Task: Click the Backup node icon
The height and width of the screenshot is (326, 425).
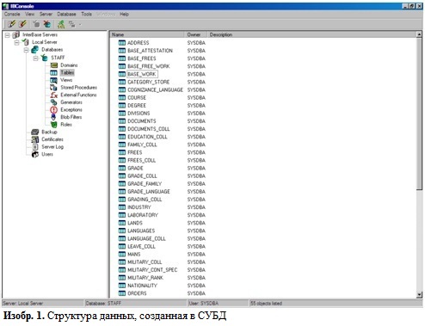Action: [x=35, y=132]
